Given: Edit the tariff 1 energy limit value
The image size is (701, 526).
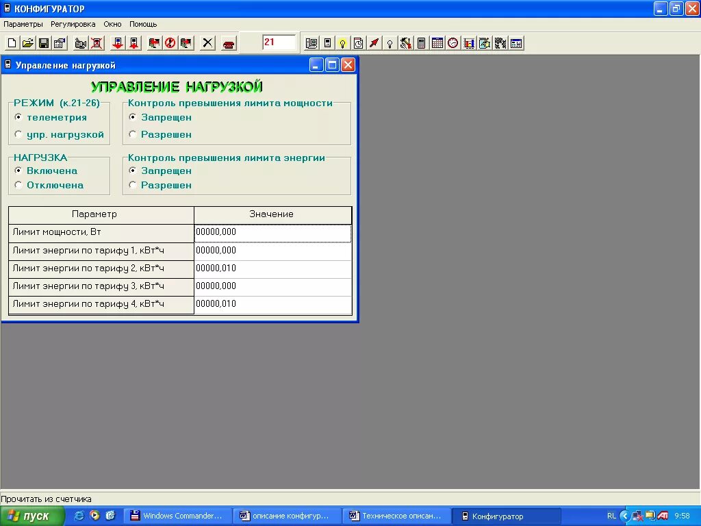Looking at the screenshot, I should pyautogui.click(x=272, y=251).
